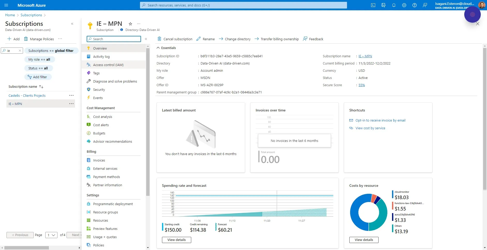Click Feedback in the command bar
This screenshot has height=250, width=487.
pos(313,39)
